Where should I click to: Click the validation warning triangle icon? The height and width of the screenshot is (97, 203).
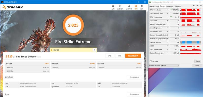coord(52,50)
